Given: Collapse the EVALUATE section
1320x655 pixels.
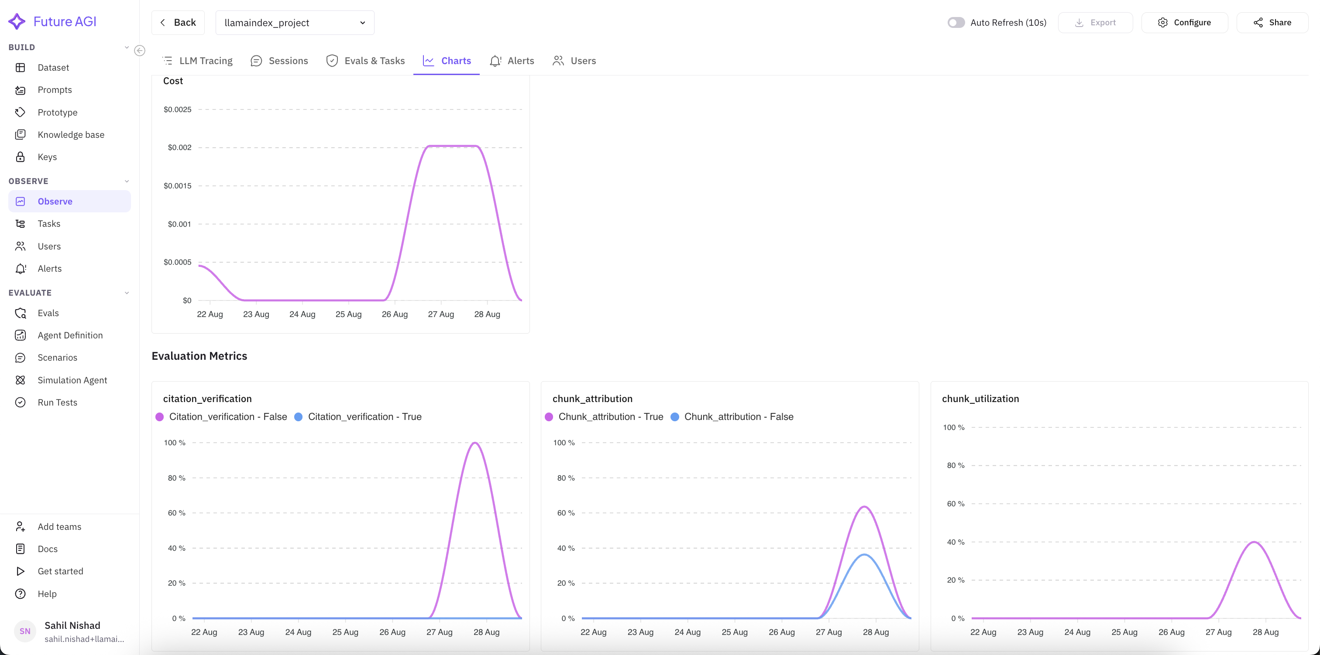Looking at the screenshot, I should click(x=127, y=293).
